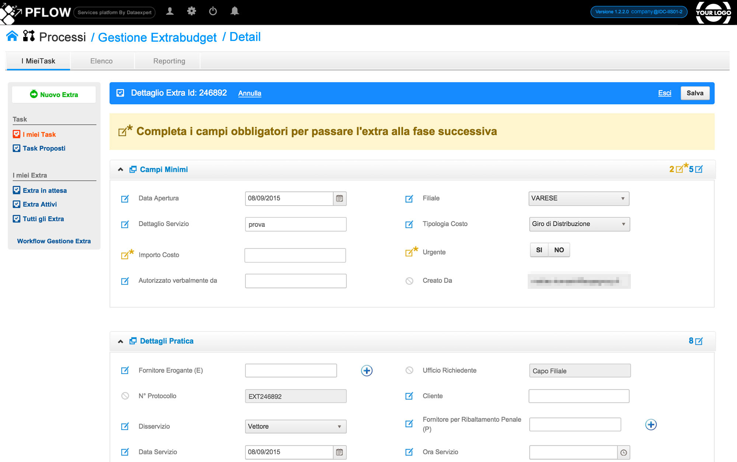The height and width of the screenshot is (462, 737).
Task: Click plus icon for Fornitore per Ribaltamento Penale
Action: [651, 424]
